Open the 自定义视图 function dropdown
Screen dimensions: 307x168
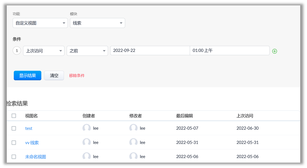click(40, 23)
